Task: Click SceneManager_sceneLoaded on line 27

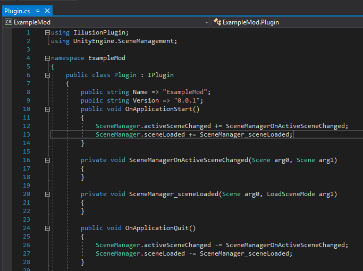Action: pos(244,253)
